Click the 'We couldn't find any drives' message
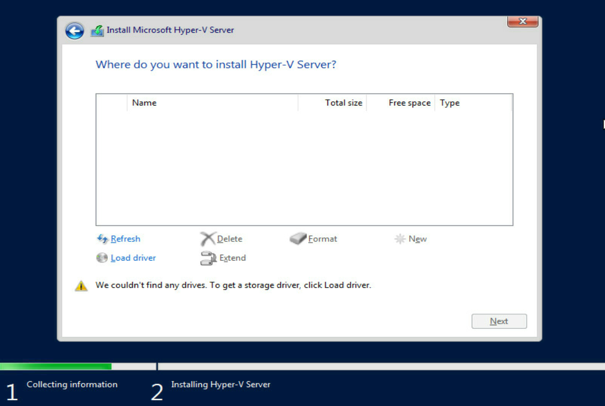605x406 pixels. pyautogui.click(x=233, y=285)
